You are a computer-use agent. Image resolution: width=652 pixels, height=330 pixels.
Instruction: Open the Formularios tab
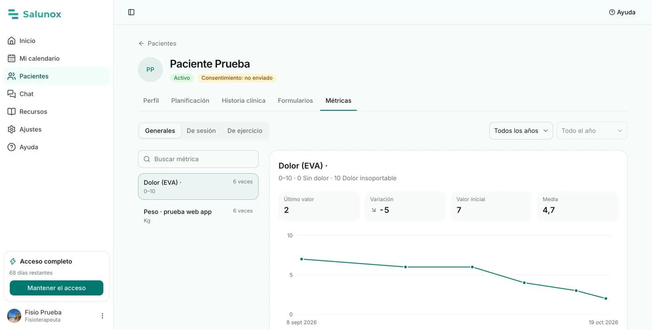(x=295, y=101)
